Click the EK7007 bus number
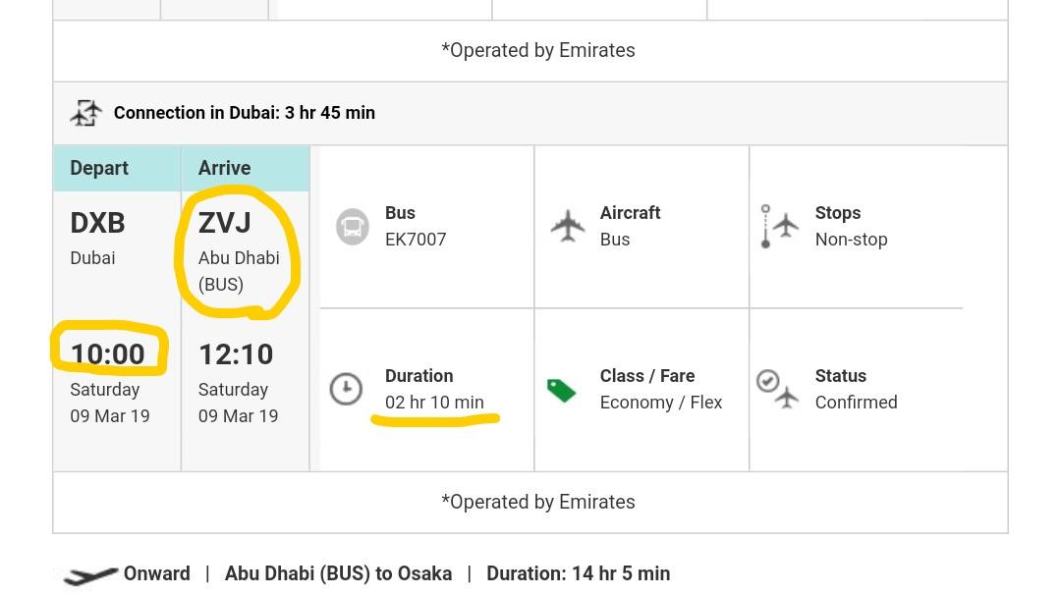This screenshot has height=595, width=1060. point(416,239)
